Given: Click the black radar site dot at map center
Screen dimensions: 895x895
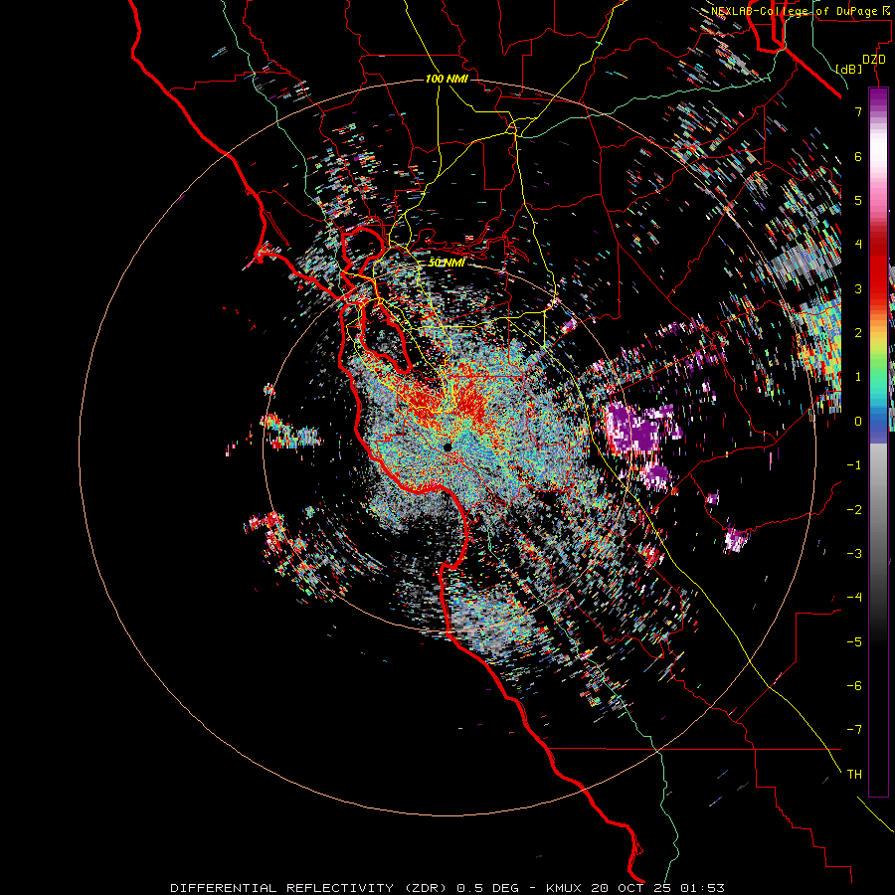Looking at the screenshot, I should (448, 447).
